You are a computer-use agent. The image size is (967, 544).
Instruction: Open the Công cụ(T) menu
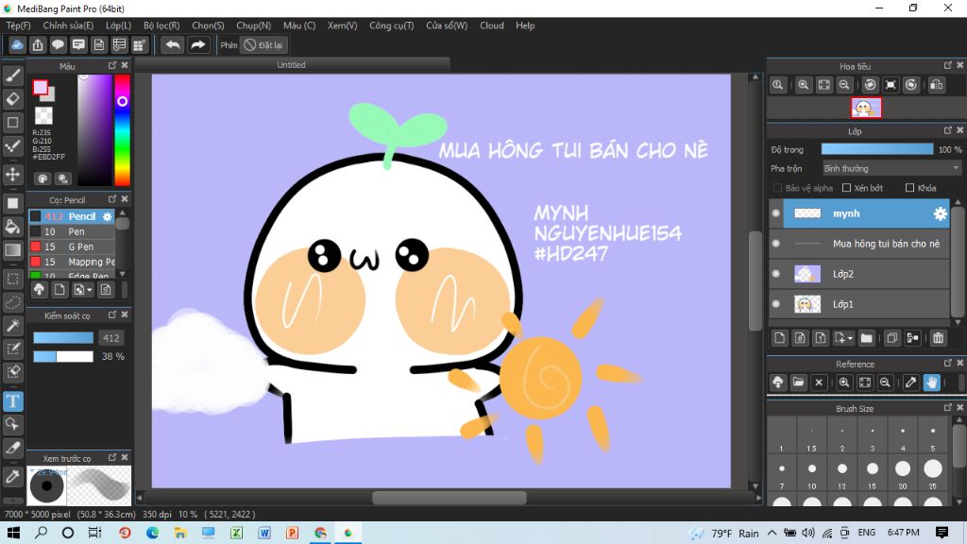point(392,25)
